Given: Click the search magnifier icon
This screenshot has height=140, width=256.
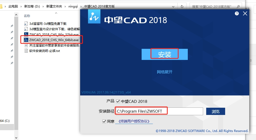Looking at the screenshot, I should (x=238, y=6).
